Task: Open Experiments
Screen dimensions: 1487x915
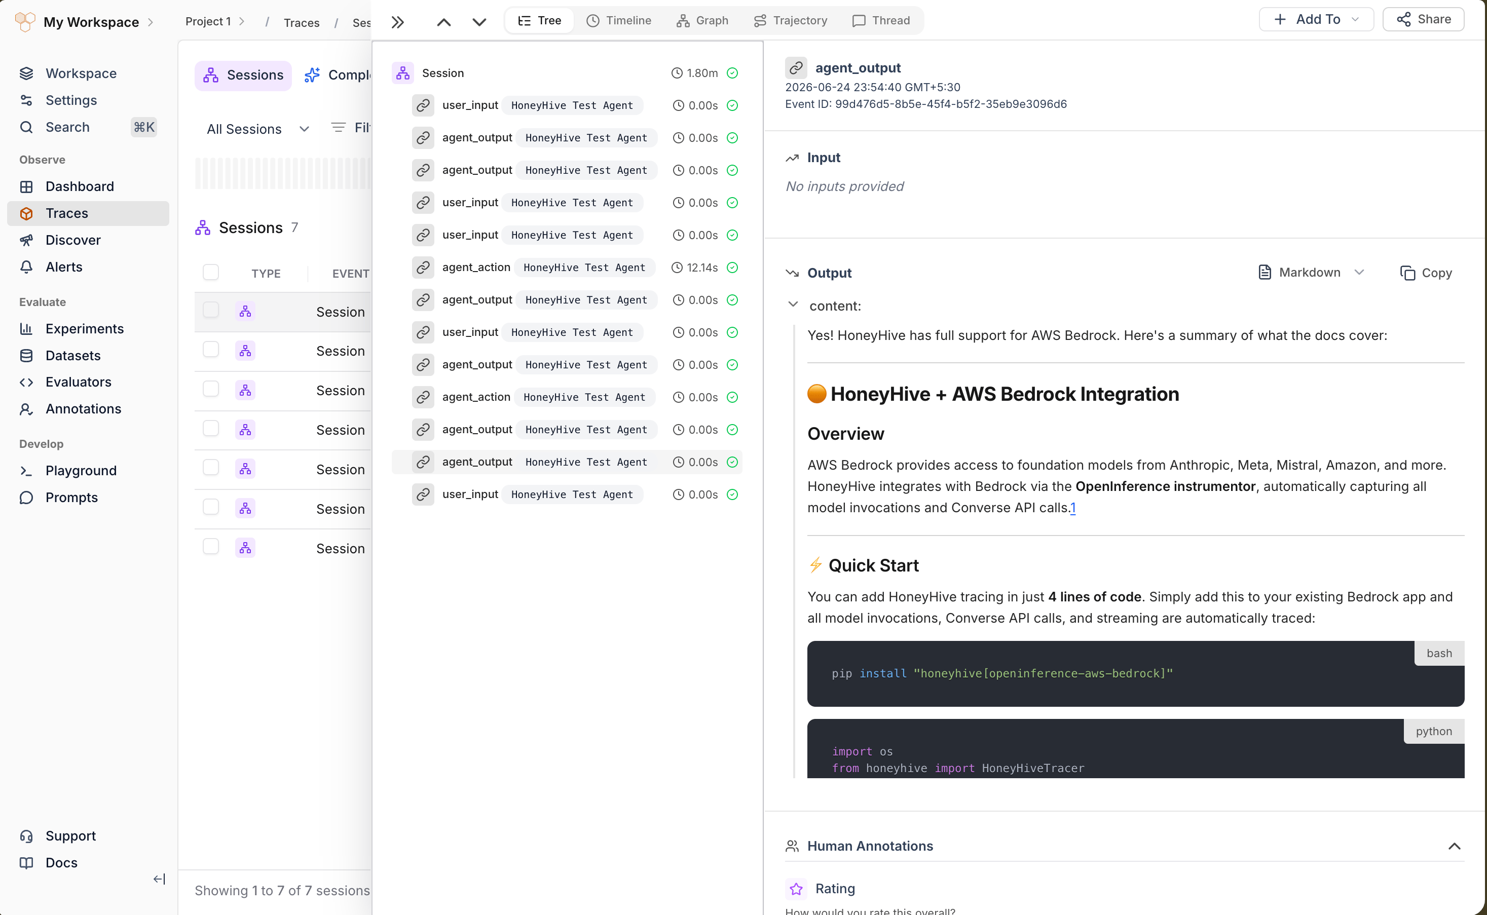Action: [84, 329]
